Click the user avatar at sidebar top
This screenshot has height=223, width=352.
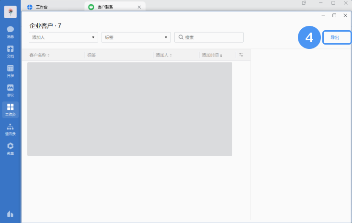10,12
